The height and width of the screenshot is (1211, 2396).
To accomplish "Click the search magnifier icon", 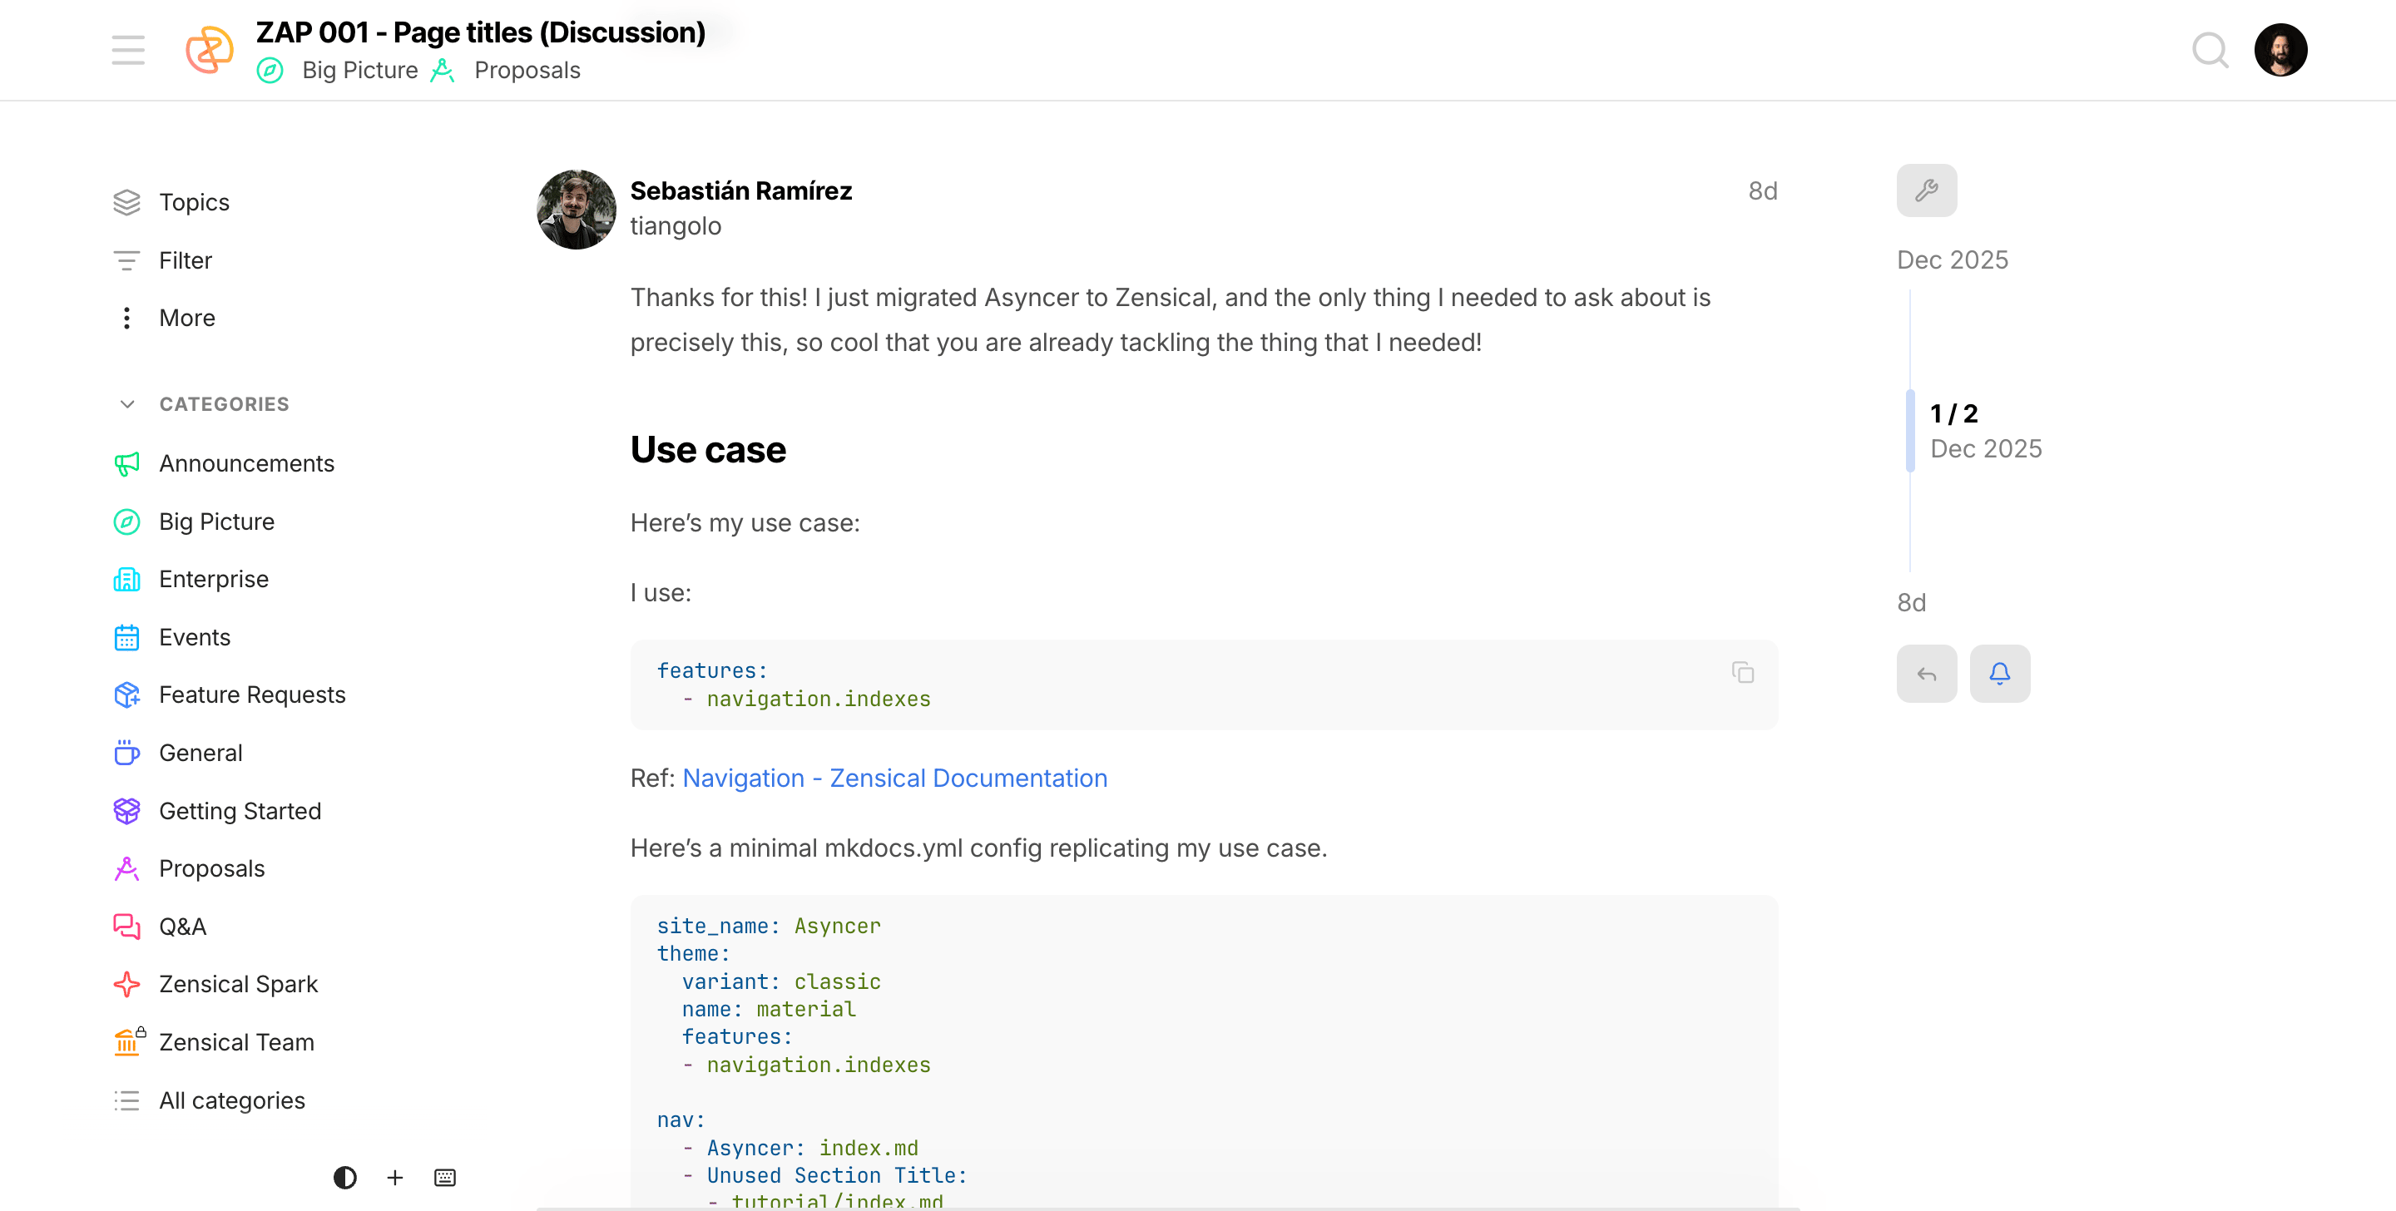I will coord(2210,50).
